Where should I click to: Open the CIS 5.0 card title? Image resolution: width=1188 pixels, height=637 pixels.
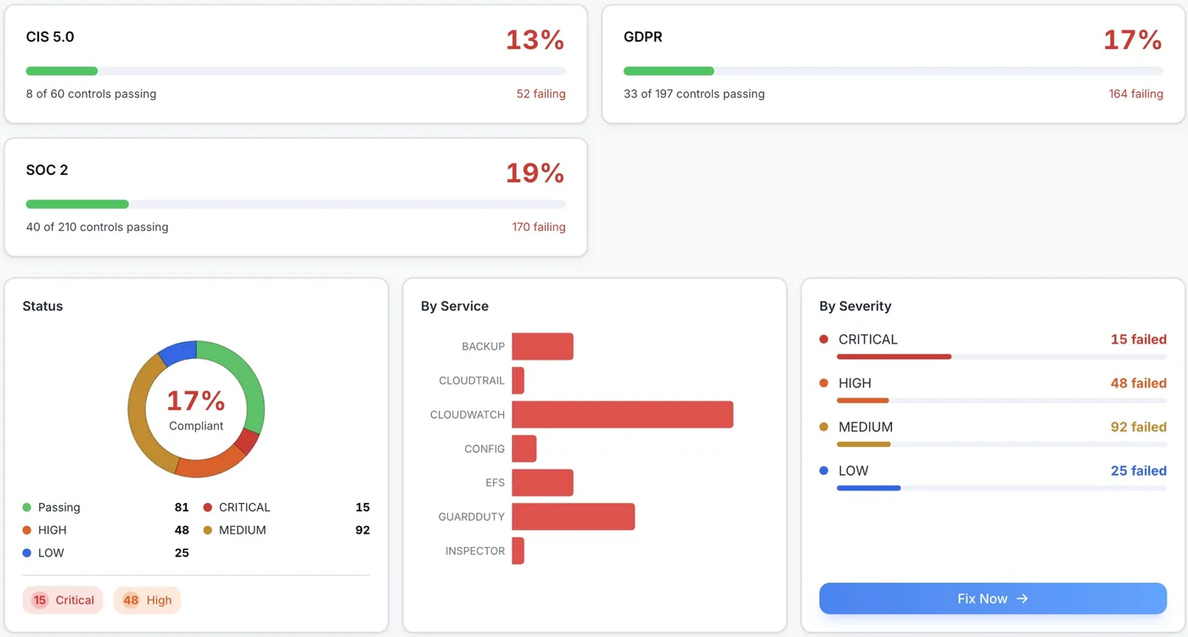(50, 37)
